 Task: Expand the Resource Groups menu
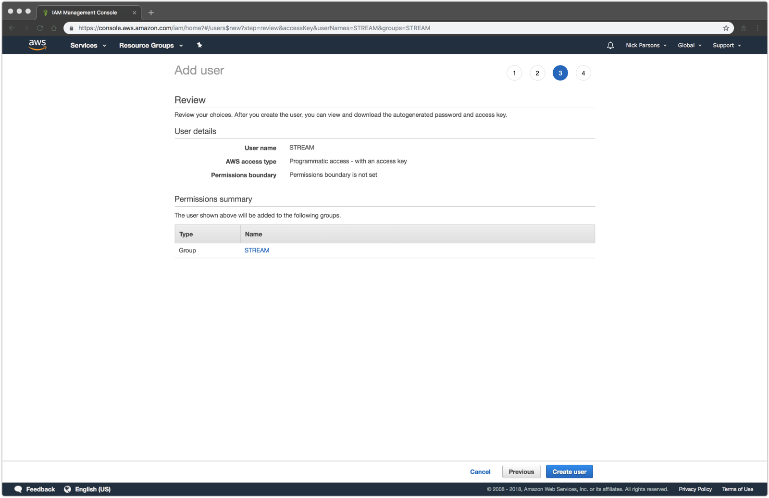click(151, 45)
